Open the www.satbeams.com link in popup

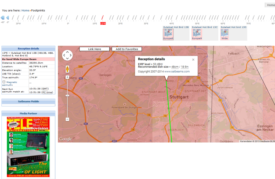177,71
